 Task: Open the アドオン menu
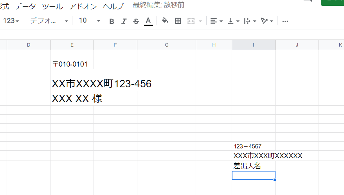point(83,6)
